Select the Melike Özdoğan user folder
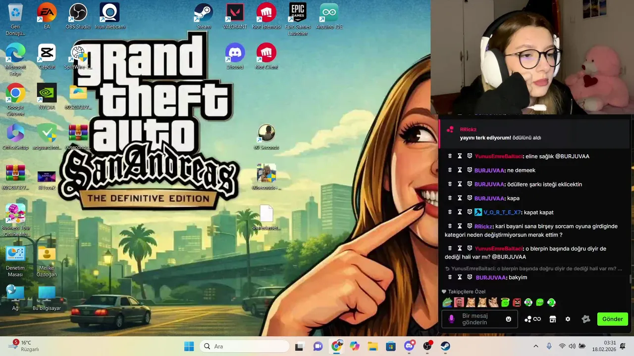Screen dimensions: 634x356 tap(47, 261)
